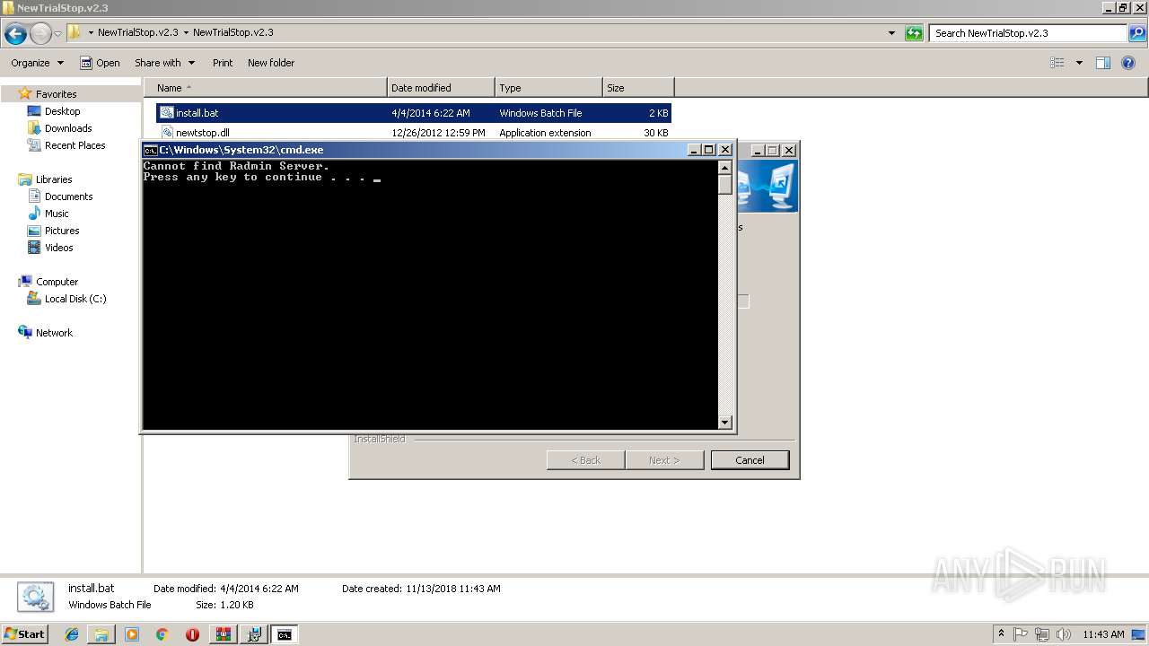Click Print in the Explorer toolbar
This screenshot has height=646, width=1149.
(x=223, y=63)
